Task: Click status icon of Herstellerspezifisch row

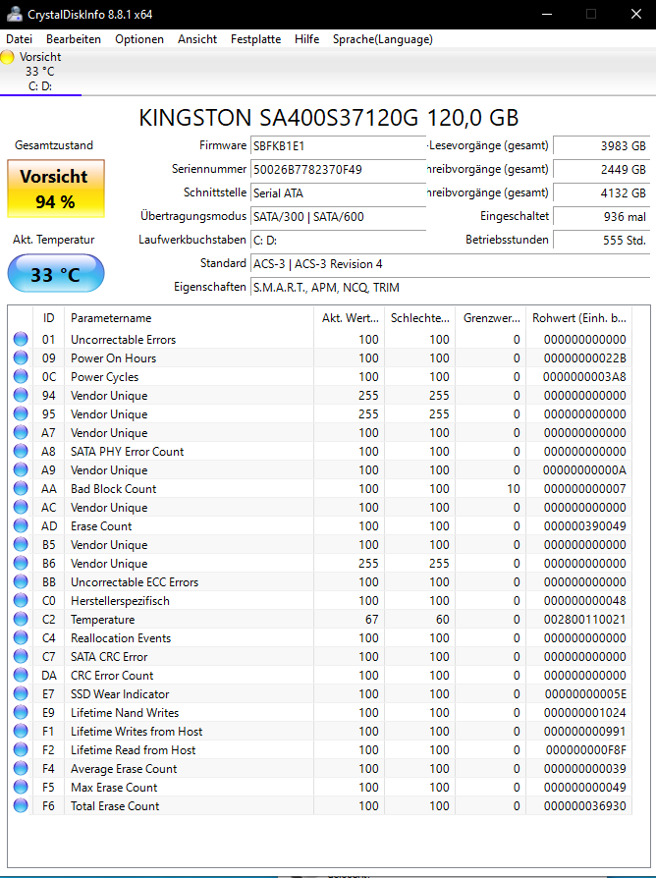Action: pyautogui.click(x=21, y=600)
